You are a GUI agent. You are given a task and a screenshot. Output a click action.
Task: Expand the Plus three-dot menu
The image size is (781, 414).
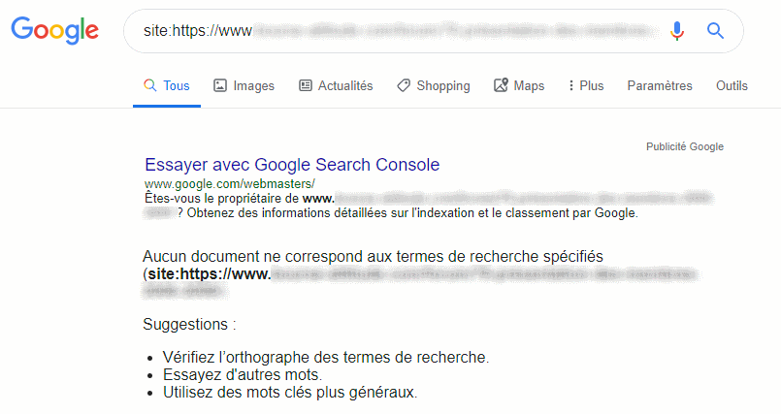pos(585,85)
